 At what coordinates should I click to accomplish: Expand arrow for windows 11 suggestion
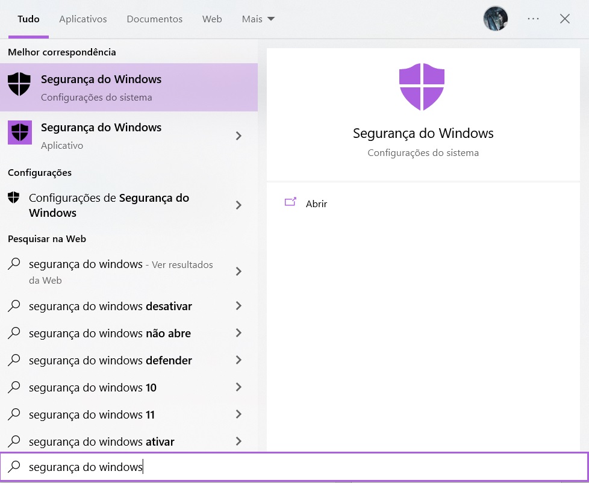point(238,414)
